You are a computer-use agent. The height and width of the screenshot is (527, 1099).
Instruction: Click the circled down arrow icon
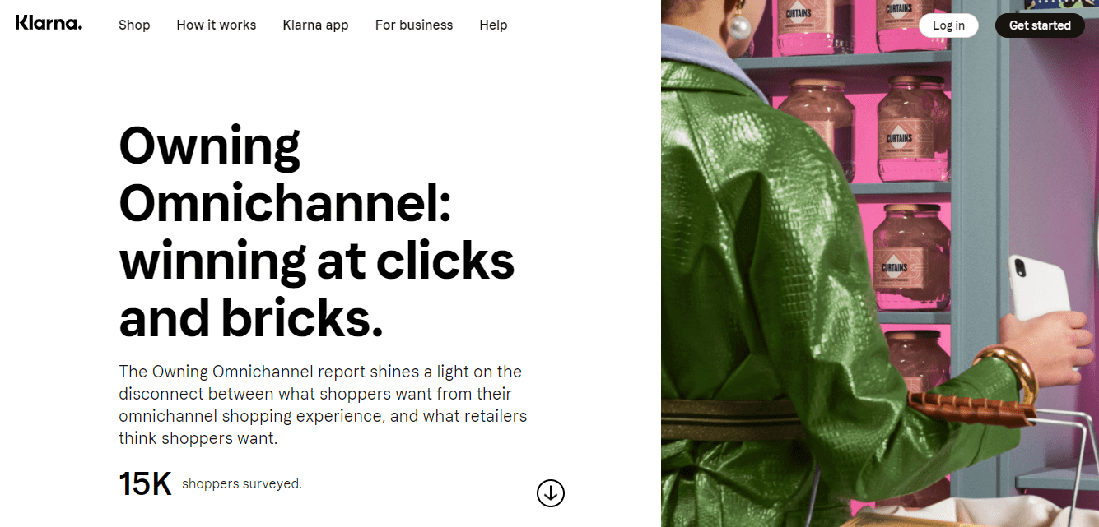click(551, 493)
